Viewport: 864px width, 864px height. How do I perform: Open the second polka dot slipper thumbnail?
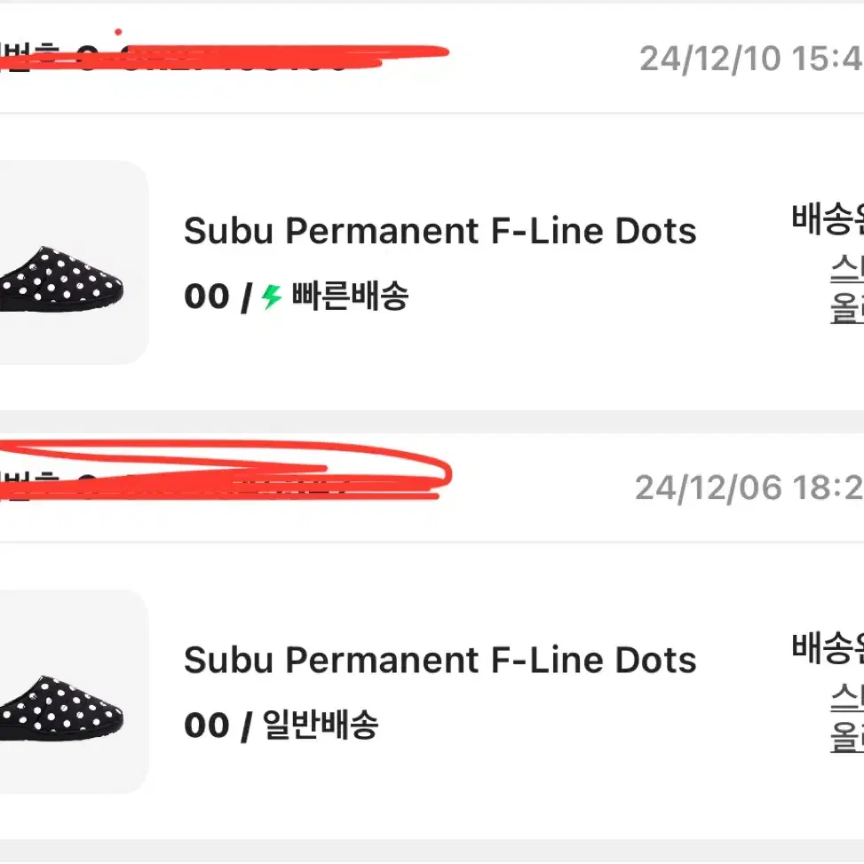(61, 709)
